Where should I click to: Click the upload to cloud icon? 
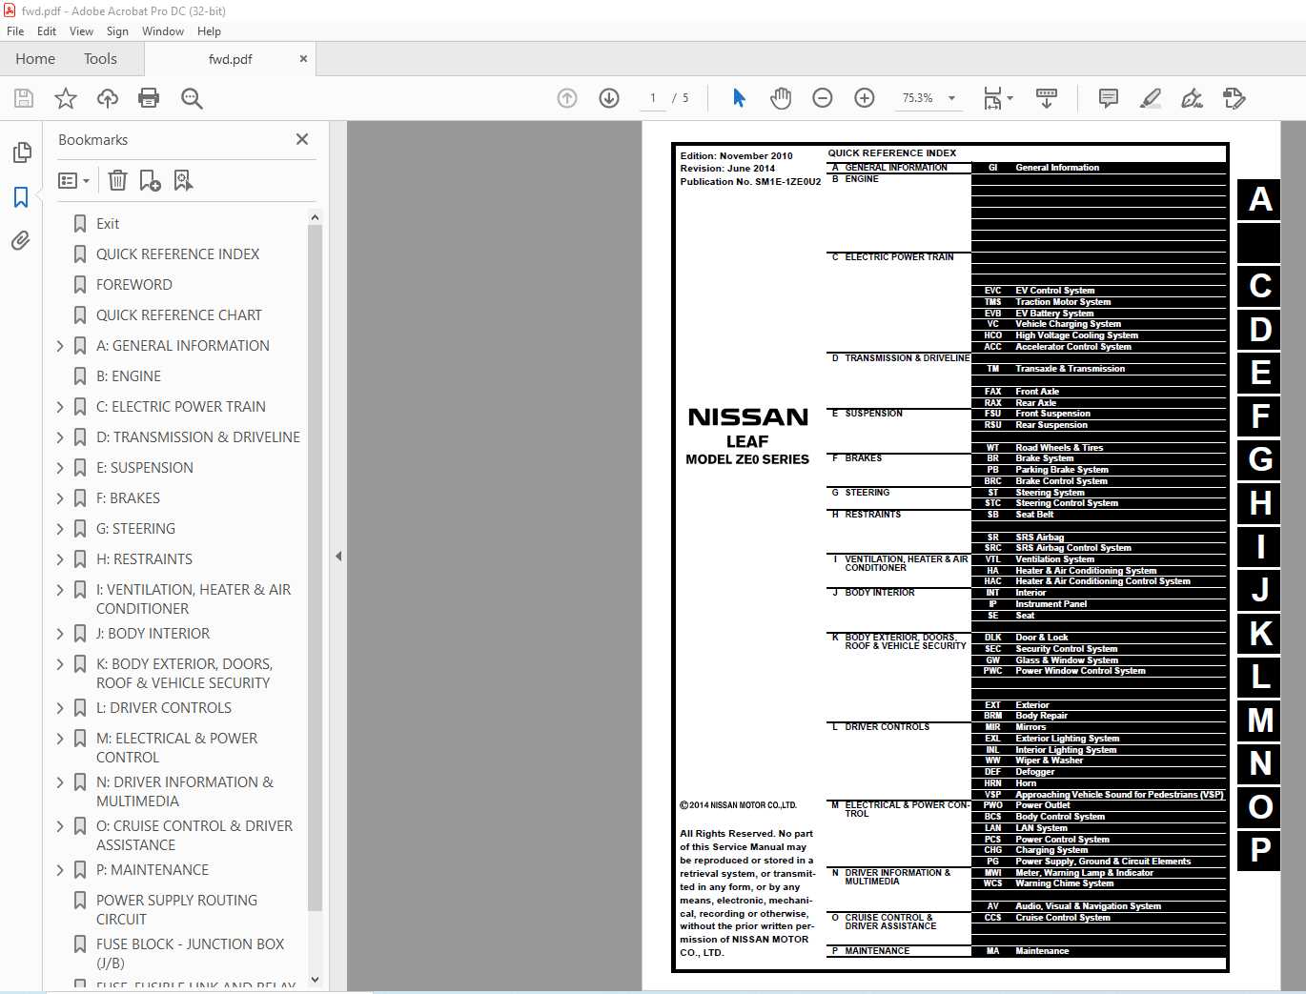pyautogui.click(x=108, y=98)
